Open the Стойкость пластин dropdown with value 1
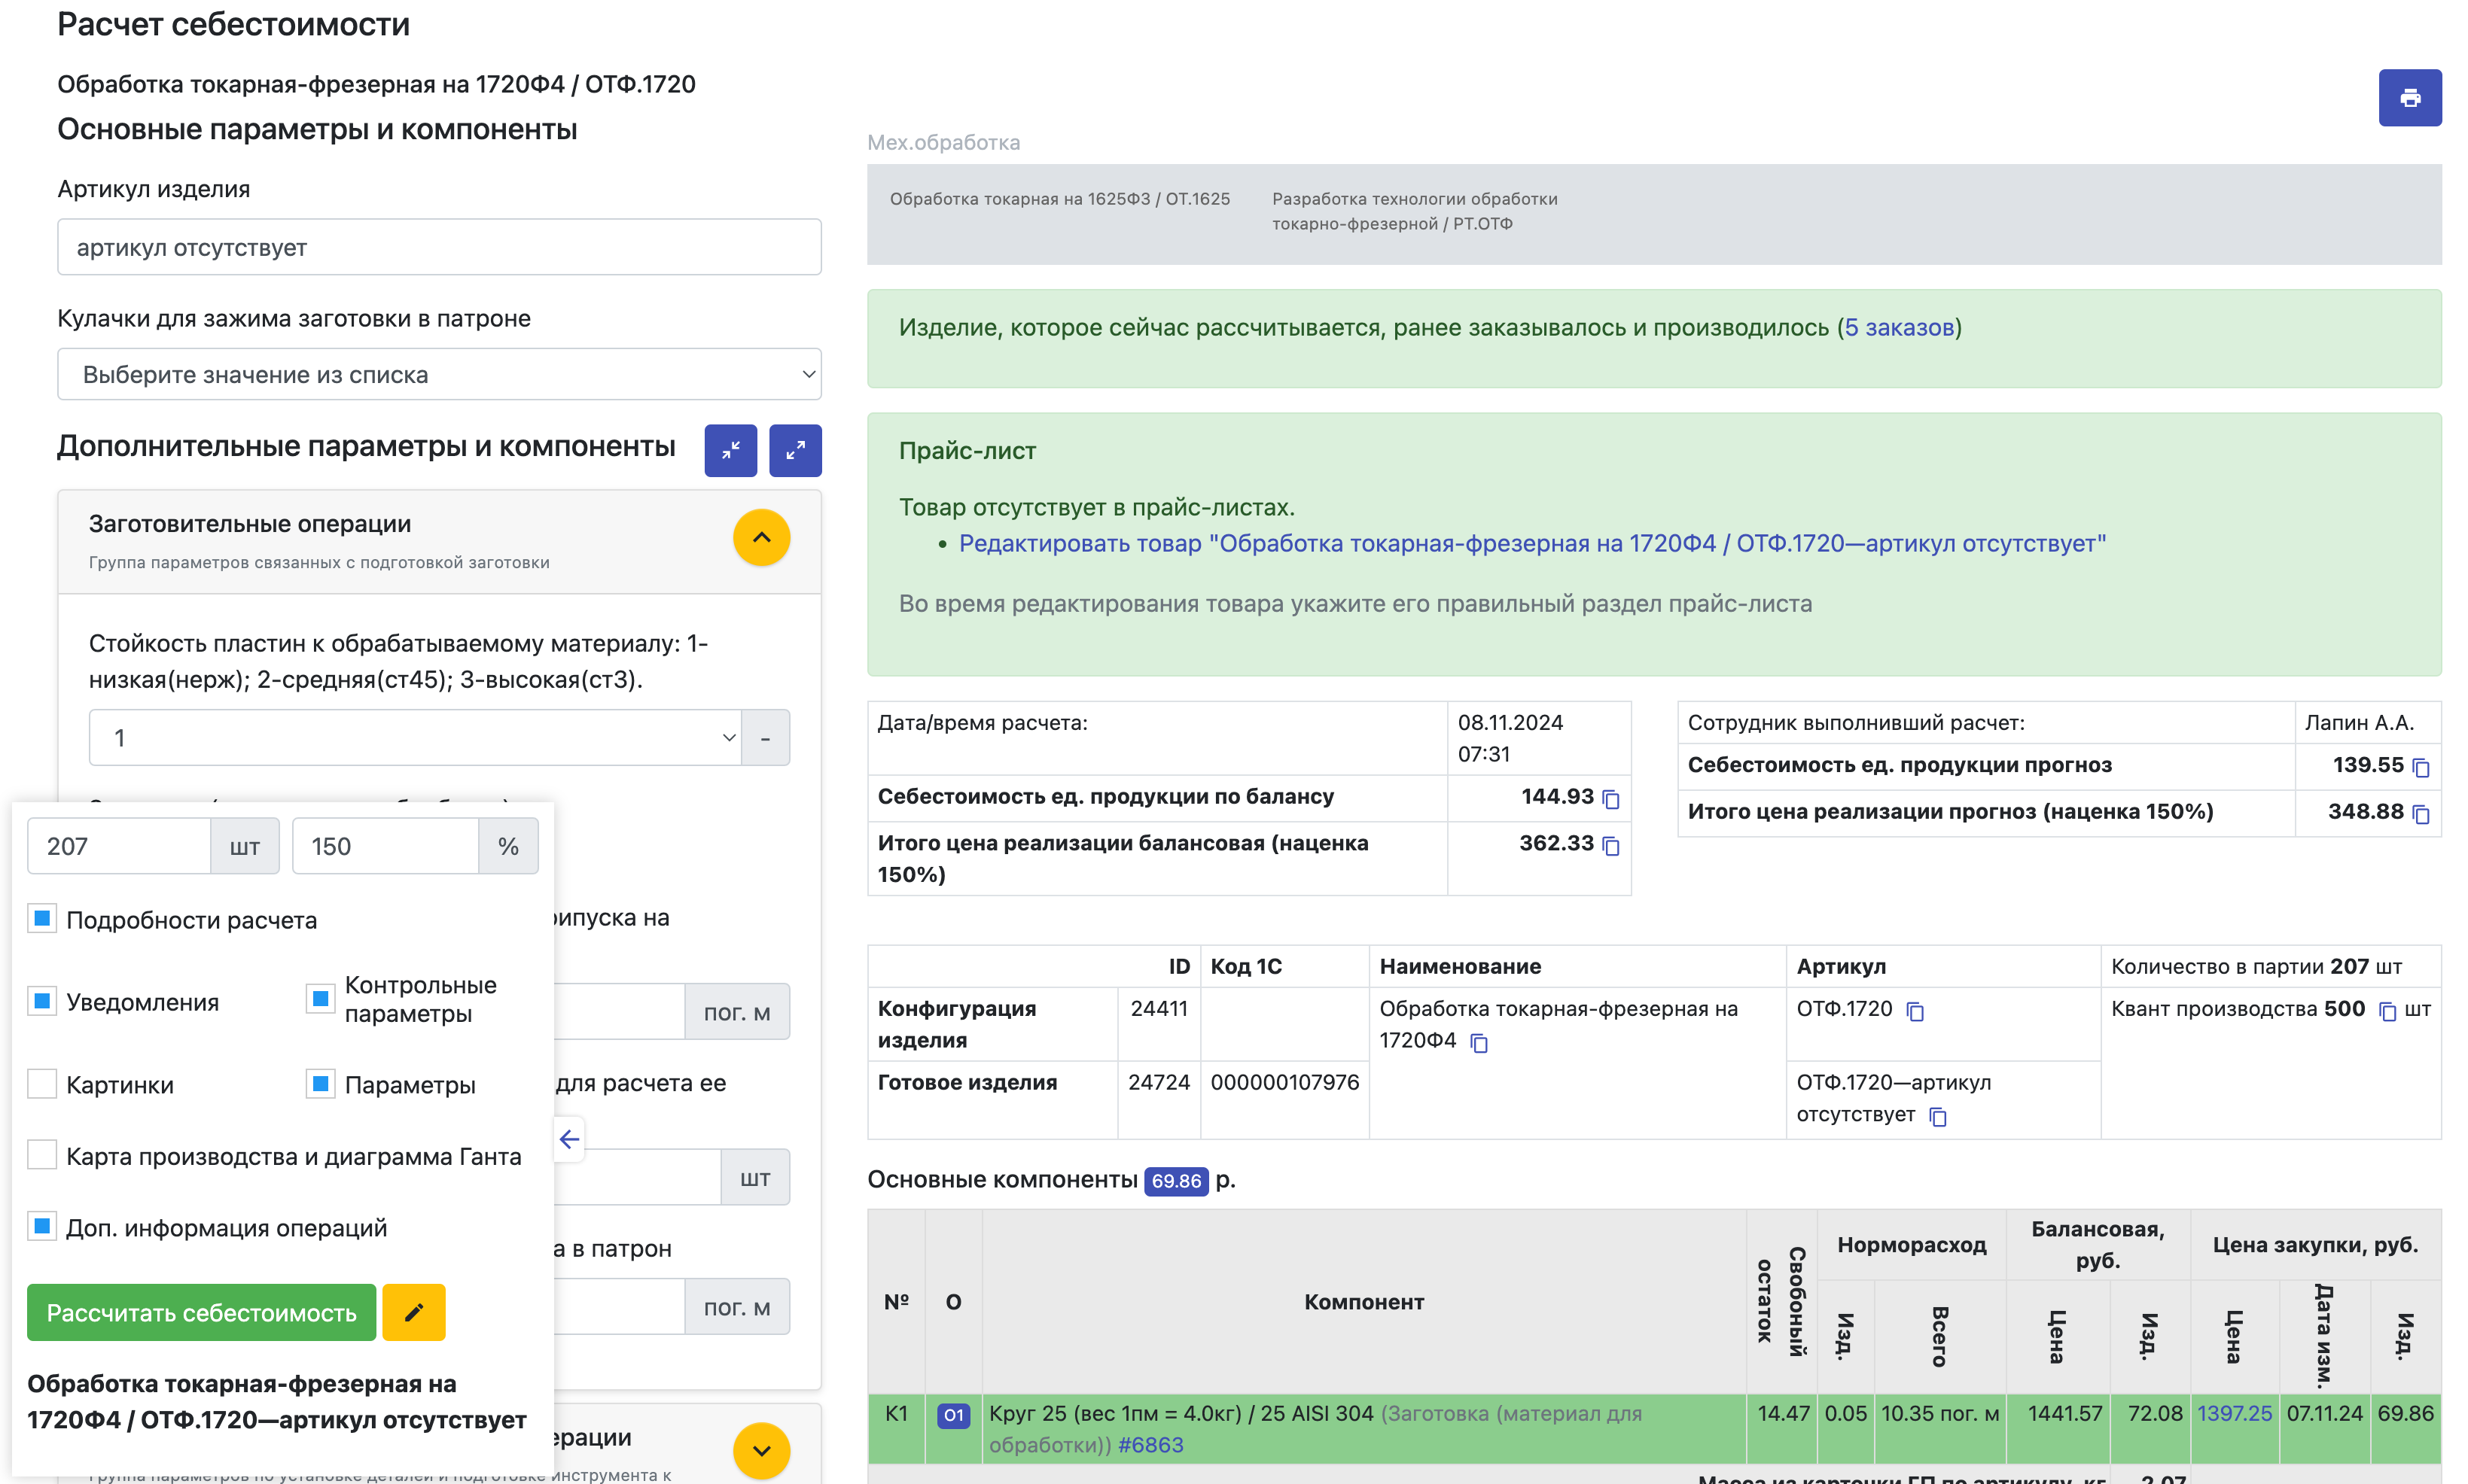The height and width of the screenshot is (1484, 2468). pos(415,738)
